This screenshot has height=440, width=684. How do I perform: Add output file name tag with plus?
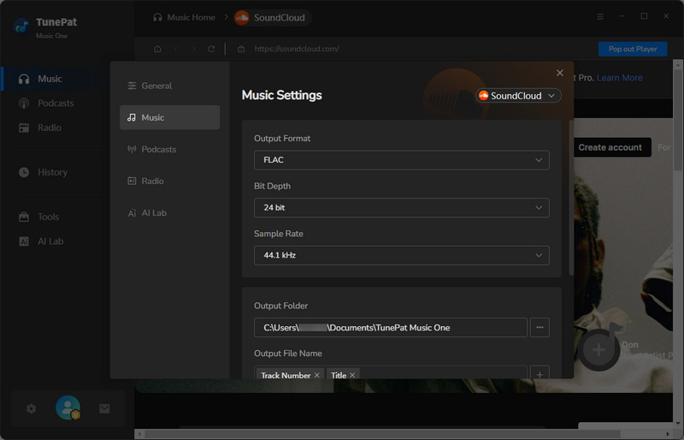click(539, 374)
